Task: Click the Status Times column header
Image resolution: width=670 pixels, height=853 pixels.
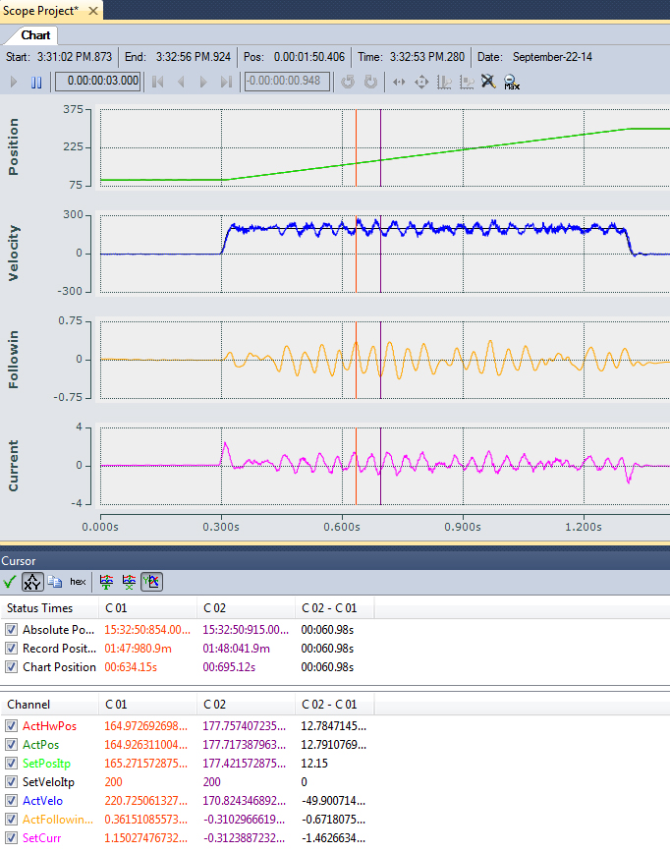Action: pyautogui.click(x=49, y=608)
